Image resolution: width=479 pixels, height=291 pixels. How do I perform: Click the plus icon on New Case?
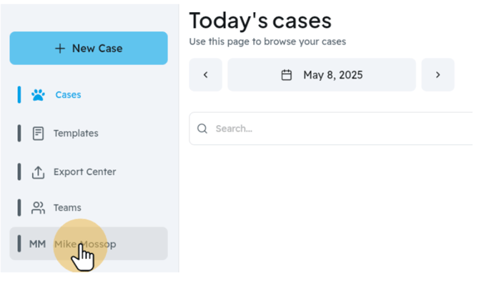60,48
